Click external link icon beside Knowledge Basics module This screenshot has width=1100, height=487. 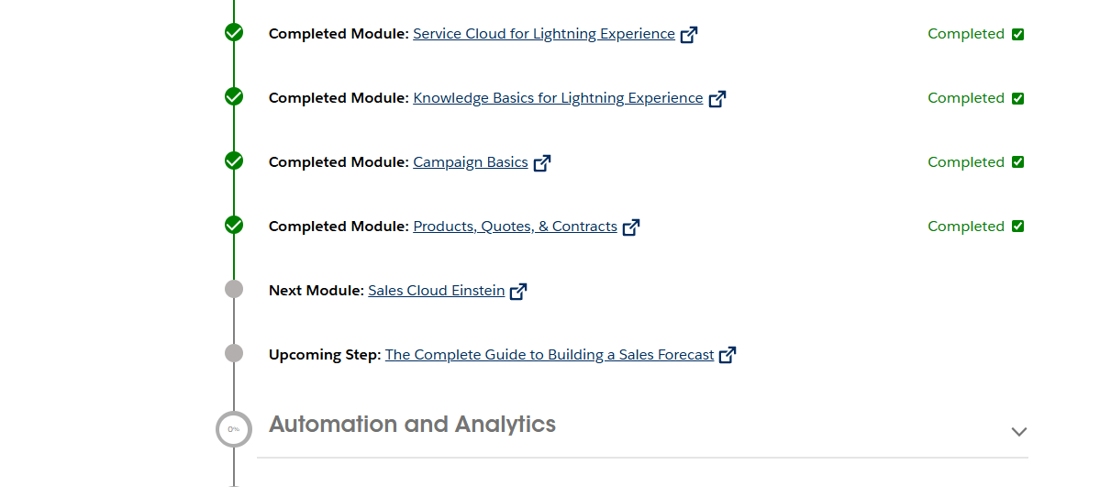[x=717, y=99]
